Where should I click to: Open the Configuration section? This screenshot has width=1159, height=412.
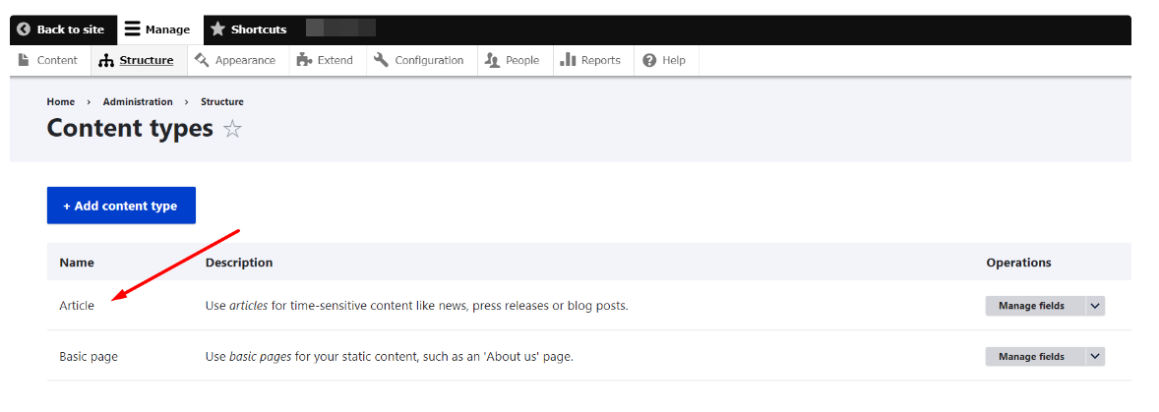(419, 60)
